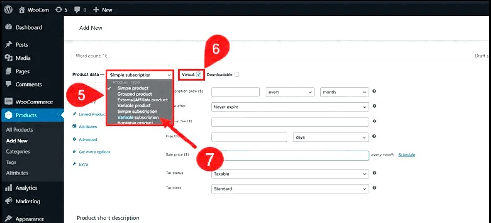Image resolution: width=491 pixels, height=223 pixels.
Task: Open the Extra product data tab
Action: point(83,164)
